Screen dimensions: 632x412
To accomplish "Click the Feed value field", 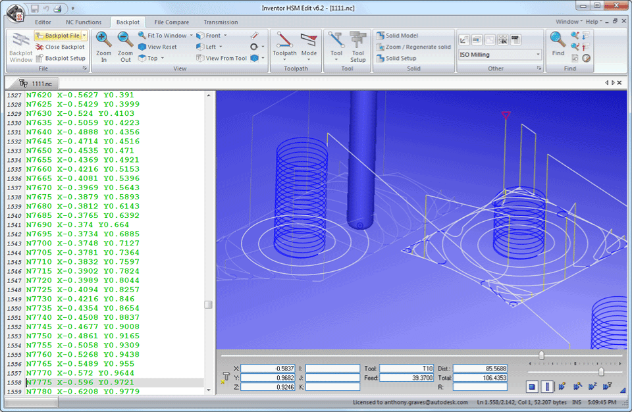I will pyautogui.click(x=406, y=378).
